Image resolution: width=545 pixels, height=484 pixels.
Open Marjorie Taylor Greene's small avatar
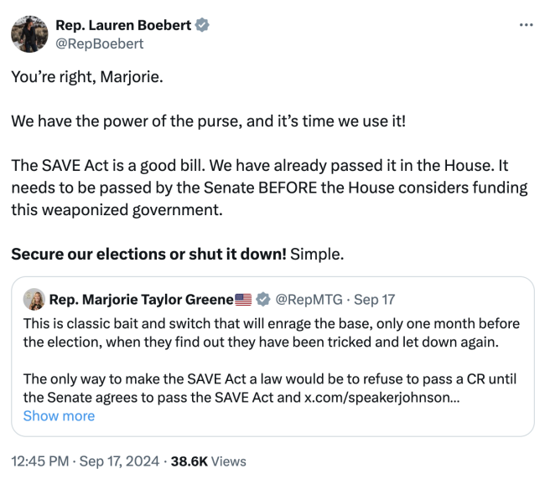click(34, 299)
